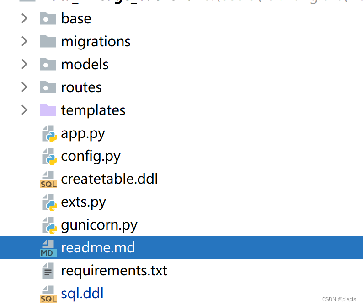Screen dimensions: 363x306
Task: Click the text file icon of requirements.txt
Action: [48, 271]
